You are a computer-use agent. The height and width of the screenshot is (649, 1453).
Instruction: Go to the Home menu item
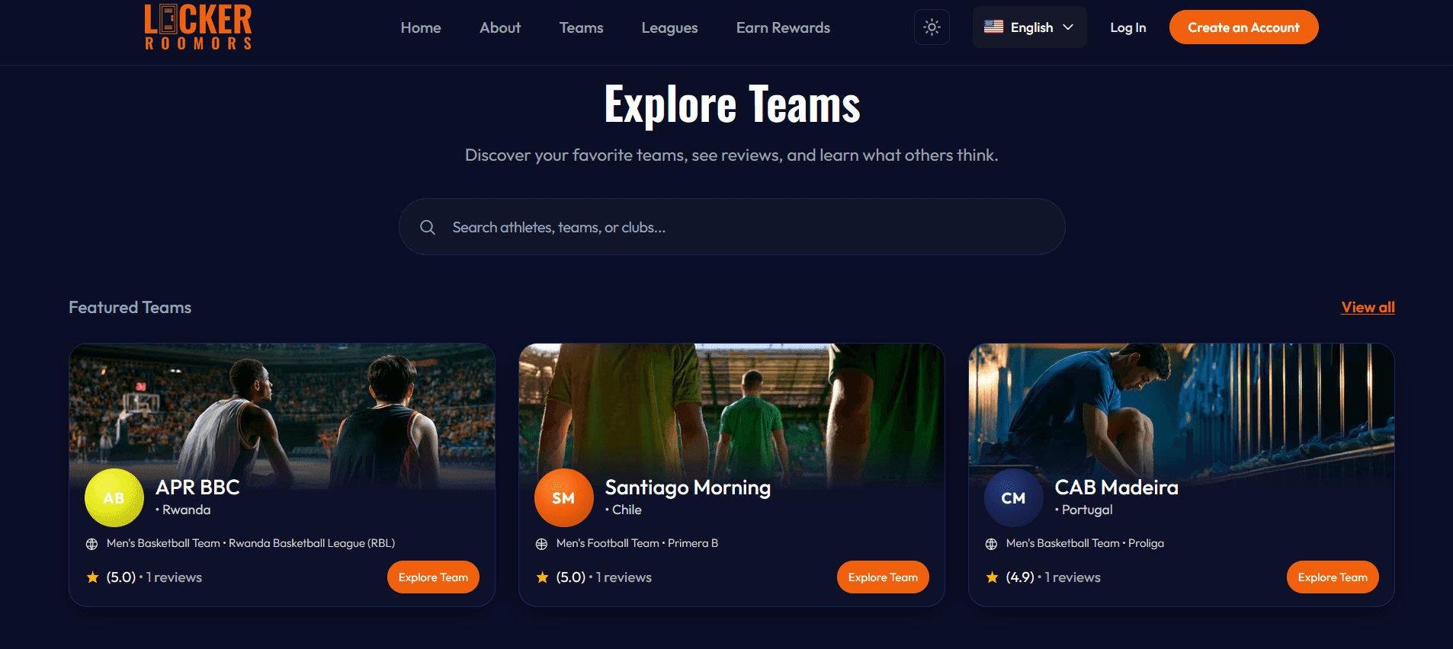pyautogui.click(x=421, y=27)
